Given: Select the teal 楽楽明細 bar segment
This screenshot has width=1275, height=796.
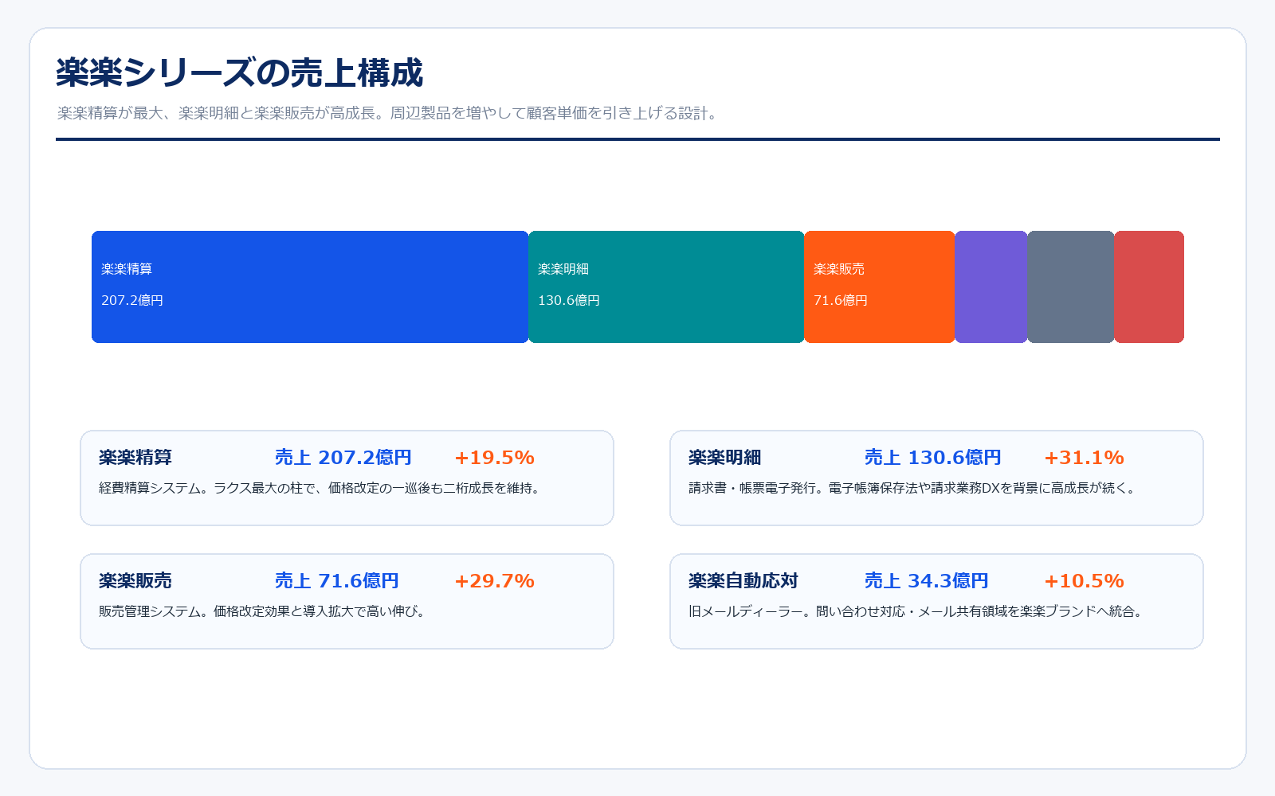Looking at the screenshot, I should point(666,287).
